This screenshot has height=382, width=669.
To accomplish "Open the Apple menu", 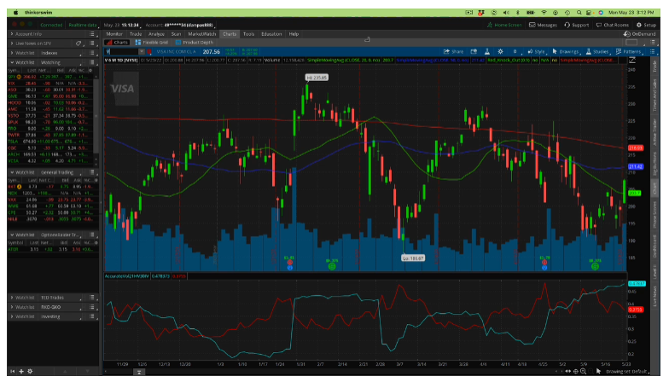I will coord(15,13).
